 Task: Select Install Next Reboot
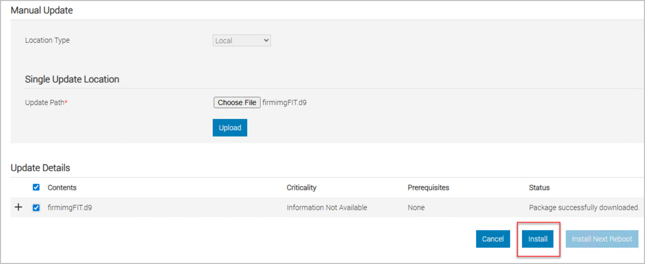[x=602, y=239]
